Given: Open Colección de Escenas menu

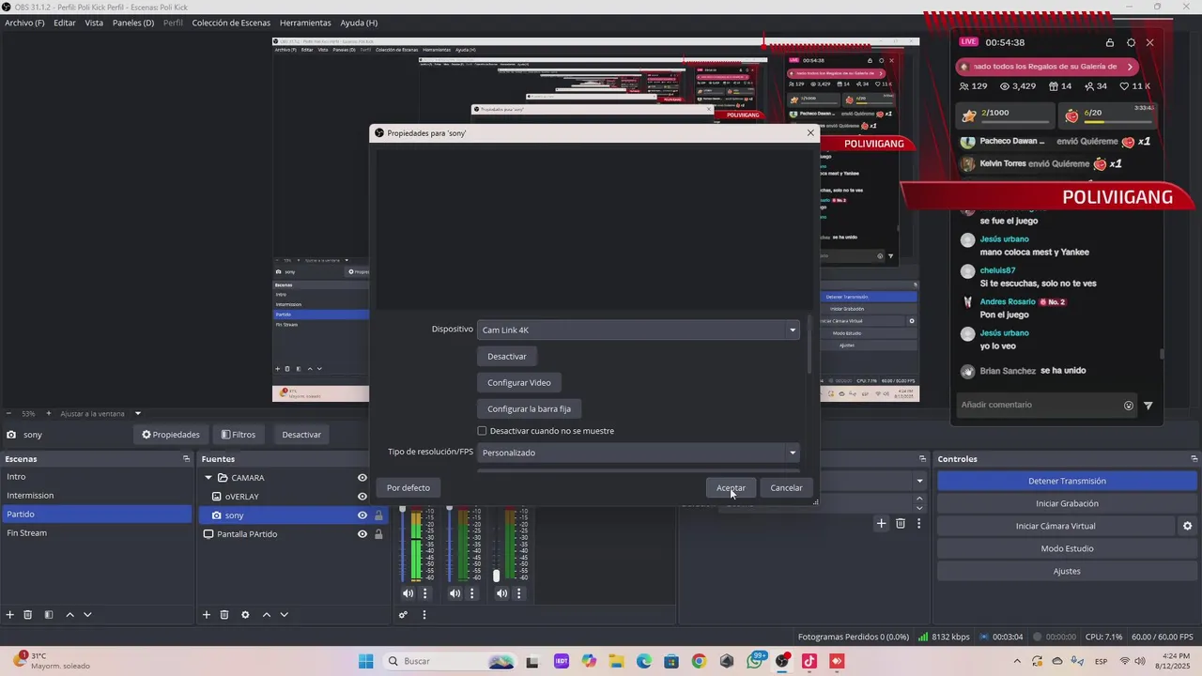Looking at the screenshot, I should click(231, 23).
